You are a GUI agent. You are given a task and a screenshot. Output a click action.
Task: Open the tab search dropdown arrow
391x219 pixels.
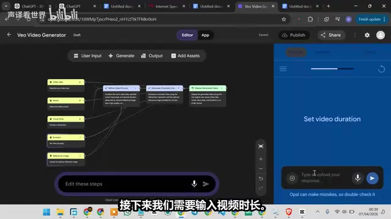tap(6, 6)
